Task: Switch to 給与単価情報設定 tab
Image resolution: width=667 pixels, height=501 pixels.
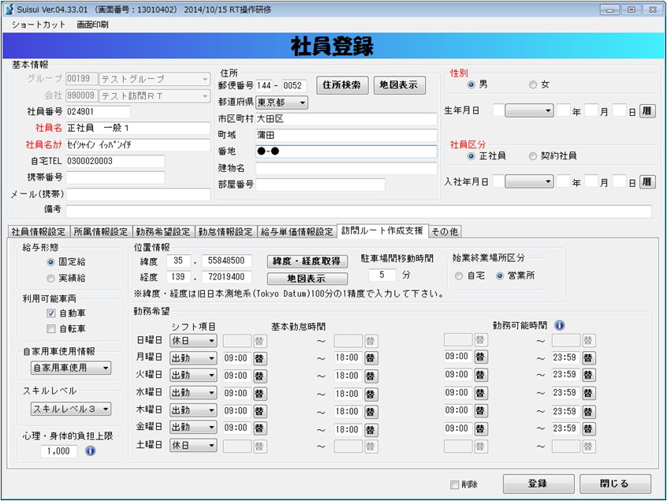Action: coord(297,231)
